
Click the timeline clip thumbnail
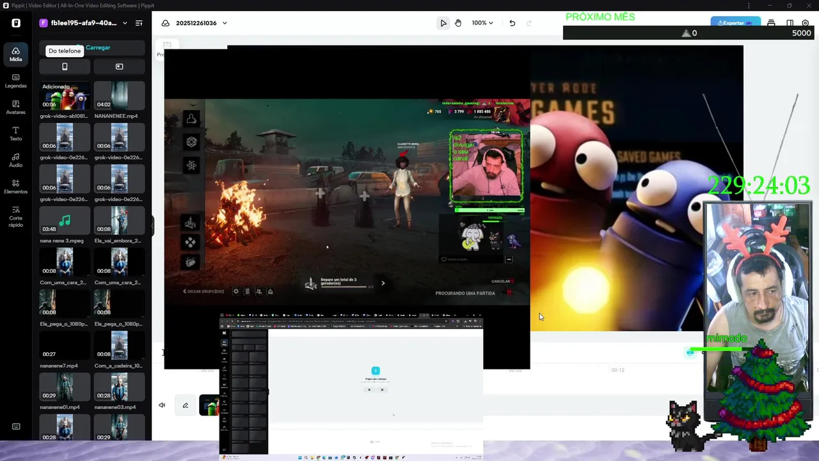[x=209, y=405]
